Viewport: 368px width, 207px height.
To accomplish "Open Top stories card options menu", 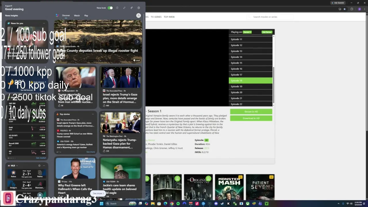I will click(93, 114).
